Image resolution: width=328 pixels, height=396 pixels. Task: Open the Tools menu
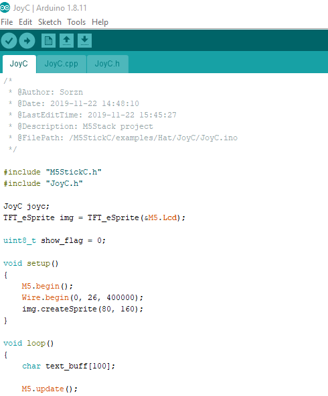[76, 22]
